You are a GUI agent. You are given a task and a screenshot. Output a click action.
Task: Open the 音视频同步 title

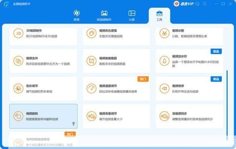coord(180,113)
